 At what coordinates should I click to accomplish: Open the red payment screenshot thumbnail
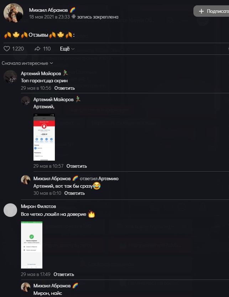tap(44, 137)
